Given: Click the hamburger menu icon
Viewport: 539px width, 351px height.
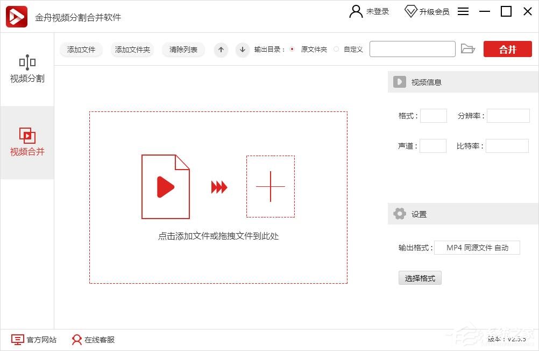Looking at the screenshot, I should coord(463,11).
